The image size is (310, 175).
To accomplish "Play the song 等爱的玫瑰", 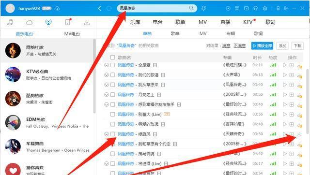I will (x=285, y=124).
